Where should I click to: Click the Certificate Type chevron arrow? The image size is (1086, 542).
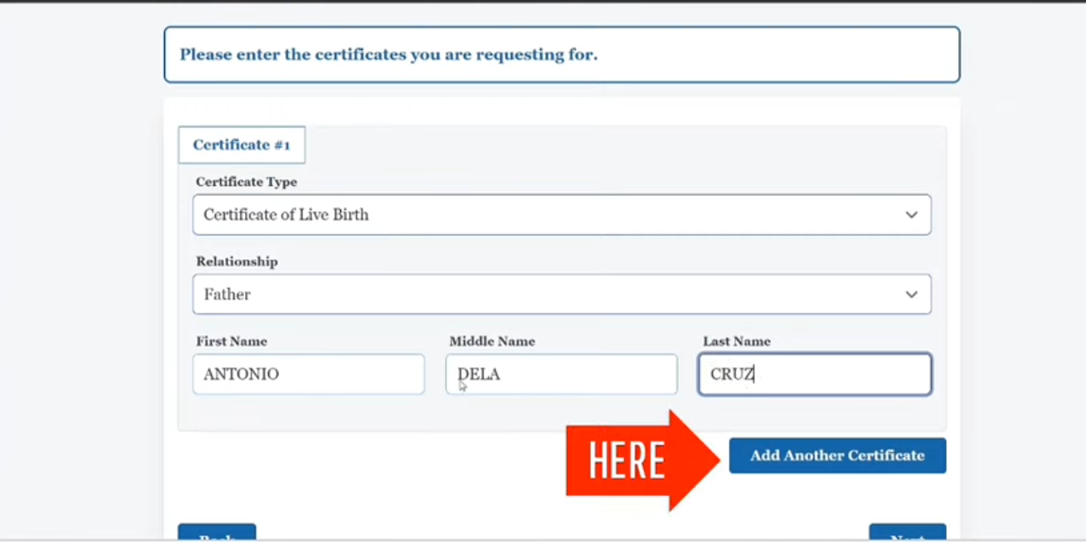[x=911, y=214]
